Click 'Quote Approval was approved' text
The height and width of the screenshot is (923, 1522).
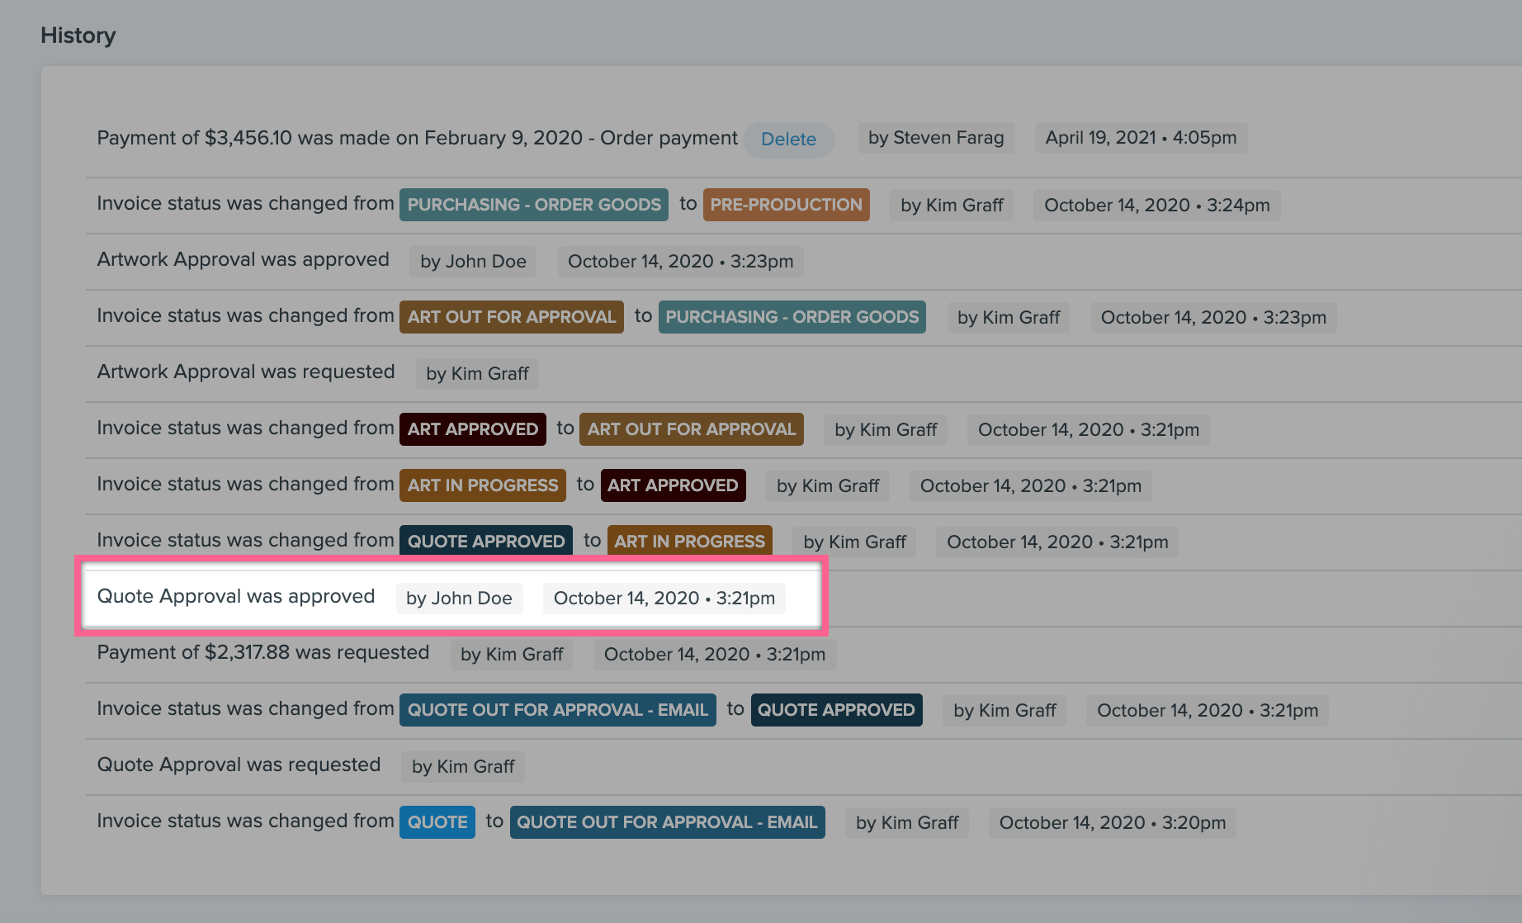236,596
